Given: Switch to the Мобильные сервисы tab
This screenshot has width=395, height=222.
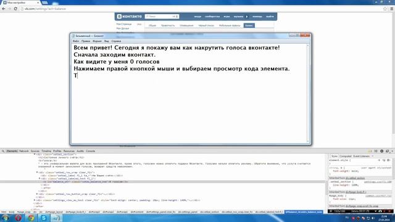Looking at the screenshot, I should (230, 25).
